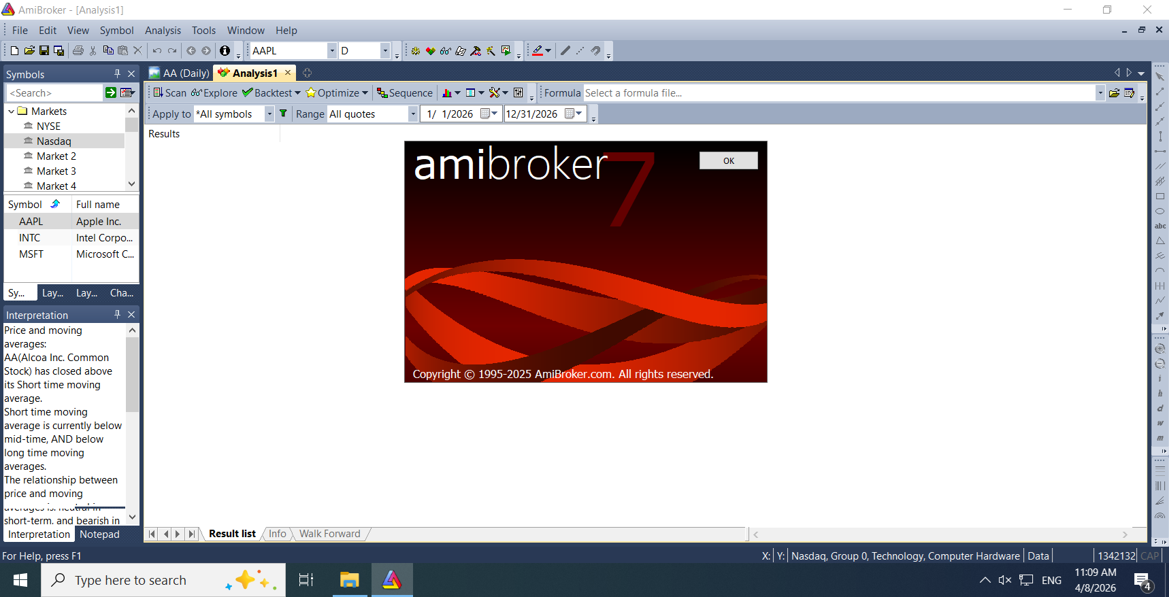
Task: Click the symbol Search input field
Action: click(x=54, y=92)
